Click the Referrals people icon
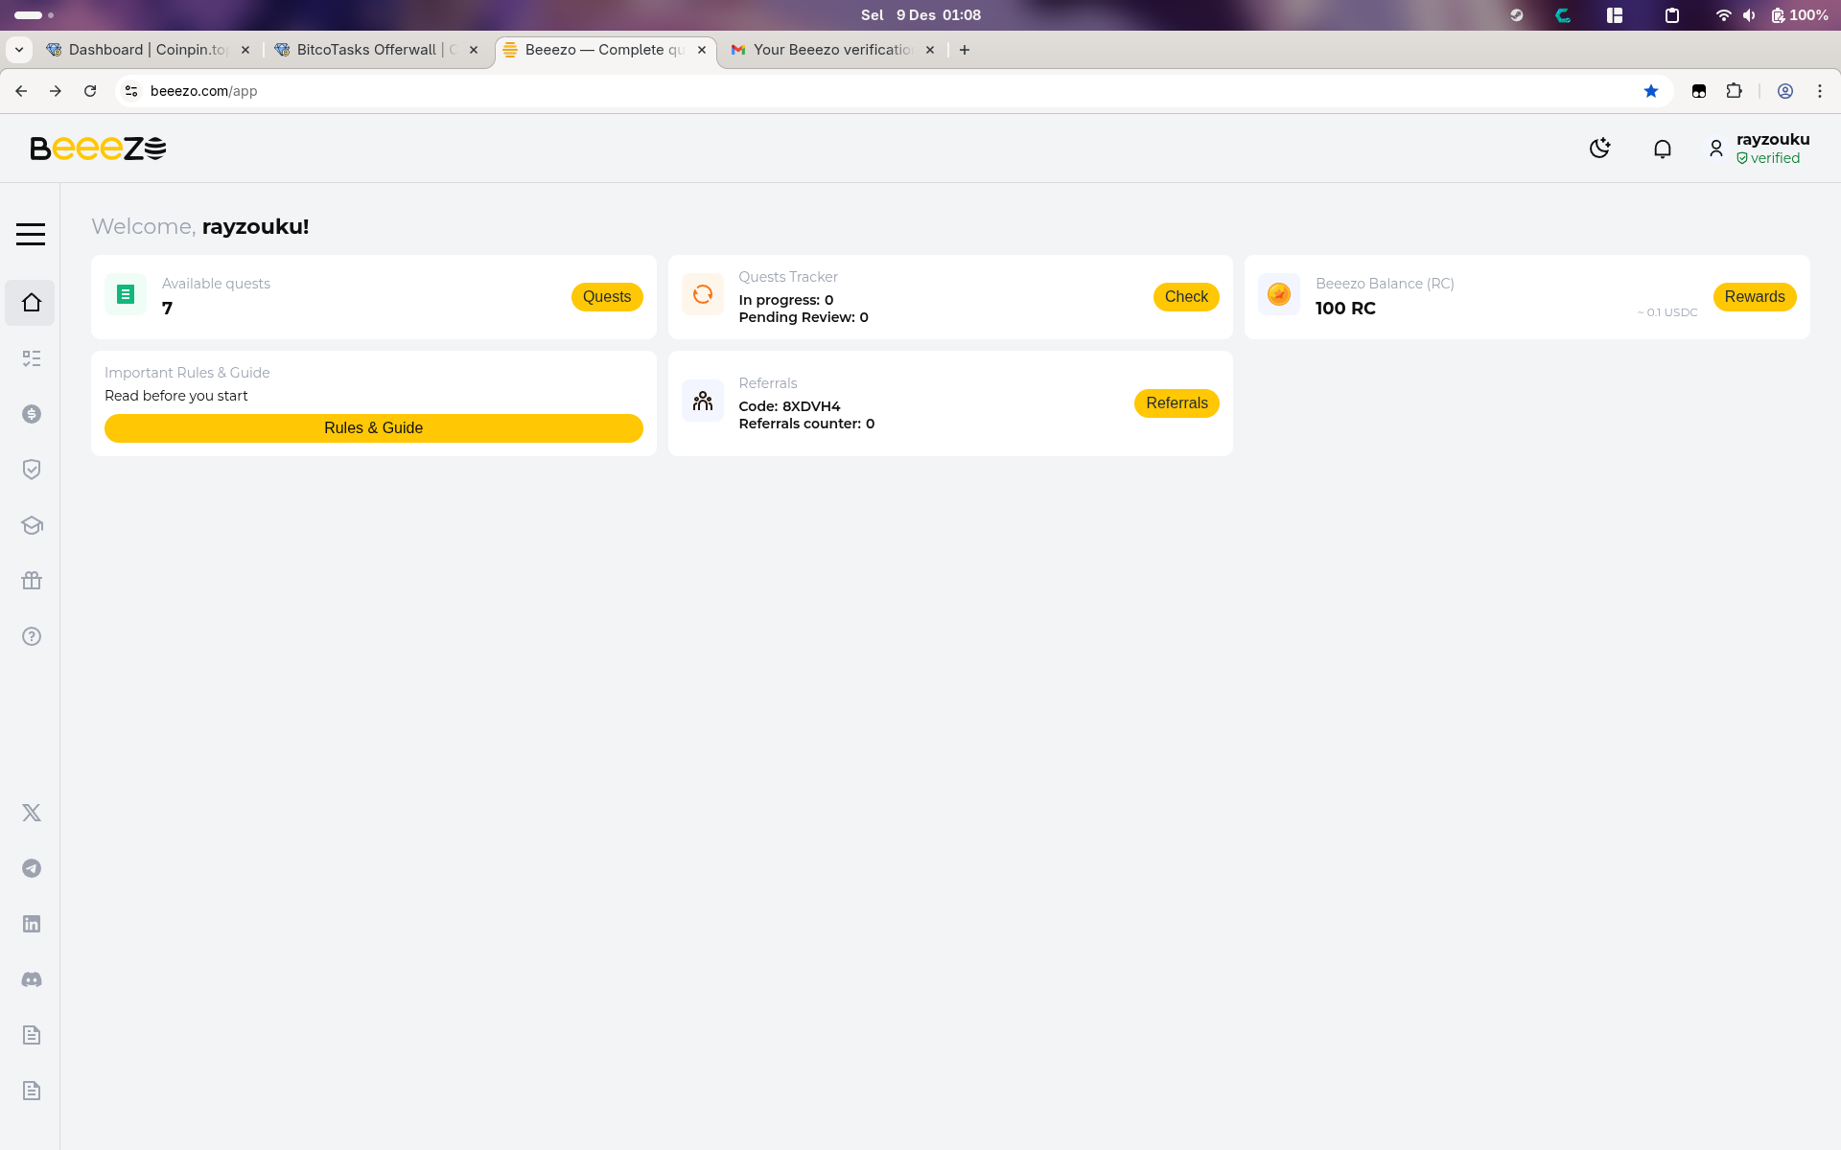This screenshot has width=1841, height=1150. click(x=703, y=401)
